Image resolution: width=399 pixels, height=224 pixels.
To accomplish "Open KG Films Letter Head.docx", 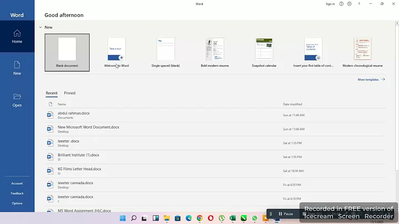I will 215,171.
